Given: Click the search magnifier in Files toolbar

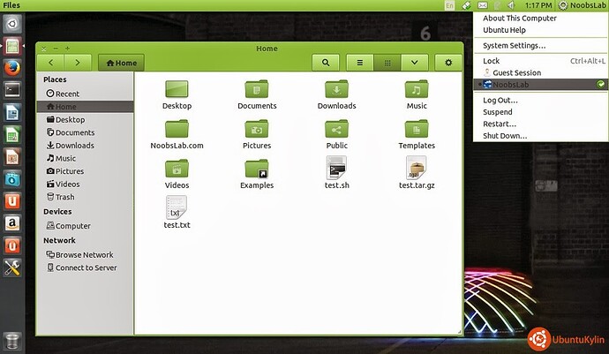Looking at the screenshot, I should [x=326, y=63].
